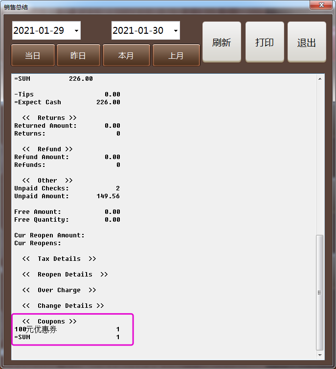Click the '=SUM 226.00' line at top

54,79
